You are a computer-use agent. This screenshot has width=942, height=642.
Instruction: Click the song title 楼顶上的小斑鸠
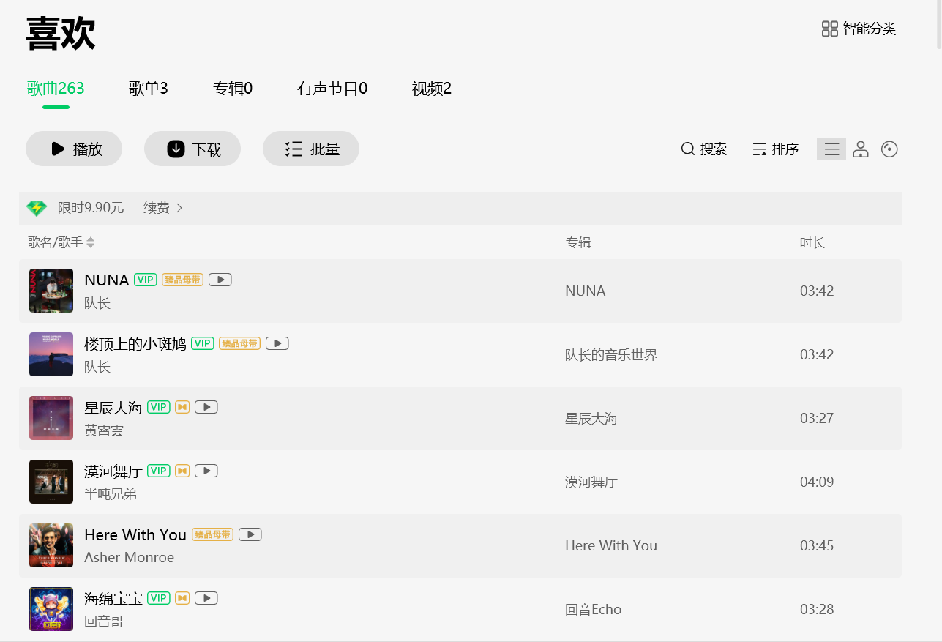tap(135, 344)
